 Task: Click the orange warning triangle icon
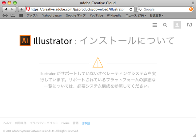tap(98, 63)
